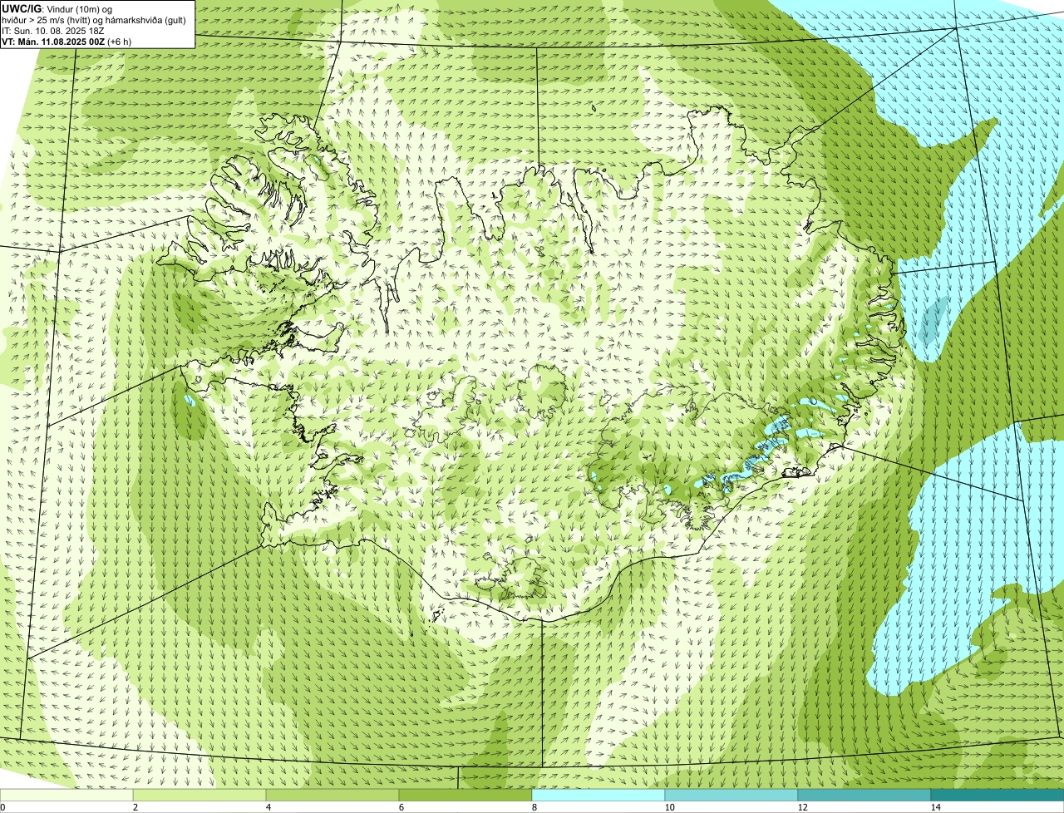Click the '12' tick label on the scale
Viewport: 1064px width, 813px height.
pos(802,807)
